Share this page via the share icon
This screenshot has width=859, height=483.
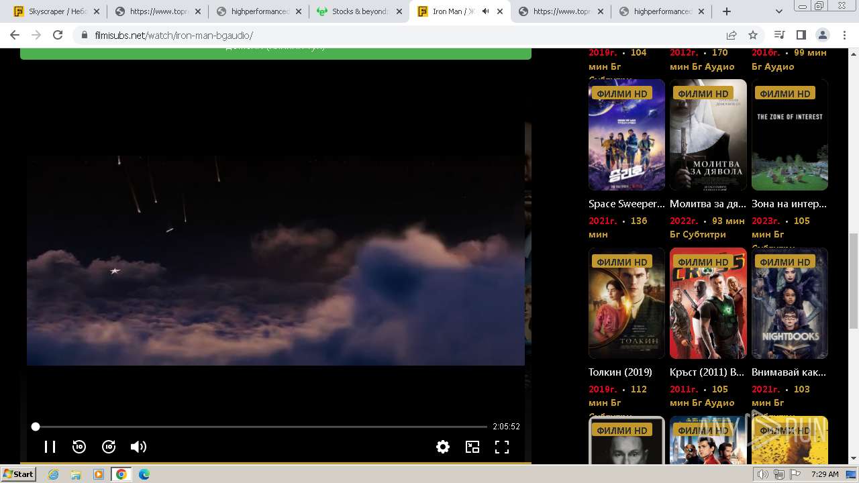click(x=731, y=35)
